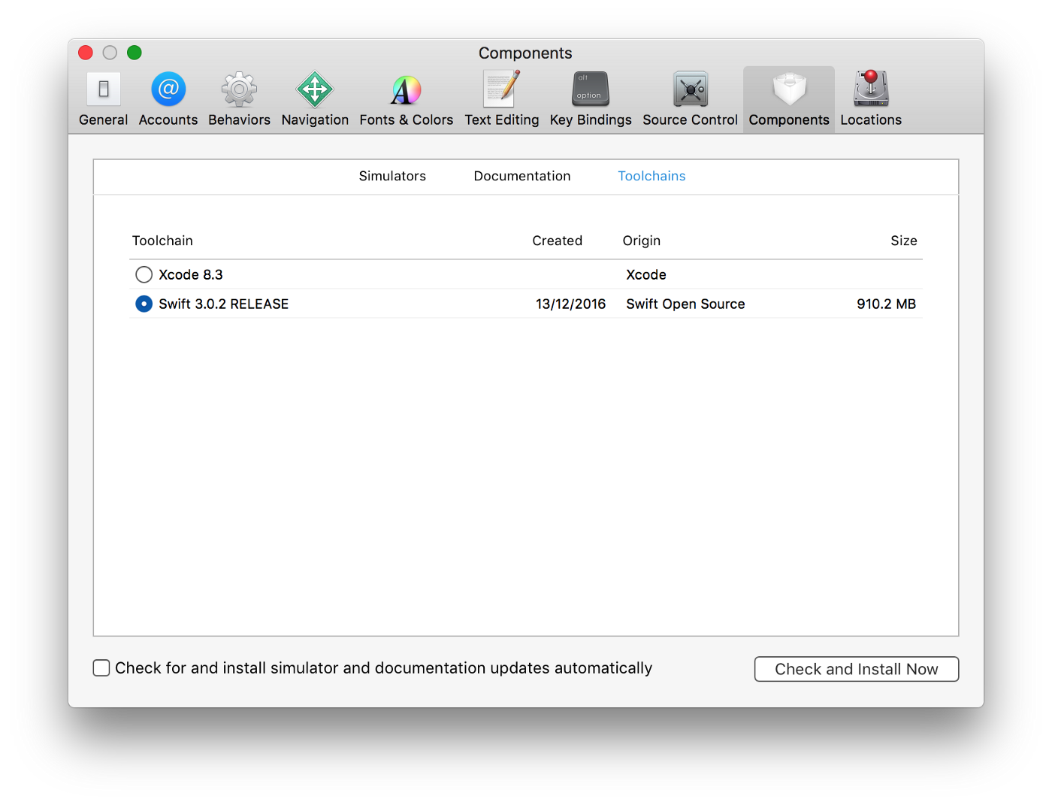Open the Behaviors gear pane
1052x805 pixels.
(239, 99)
